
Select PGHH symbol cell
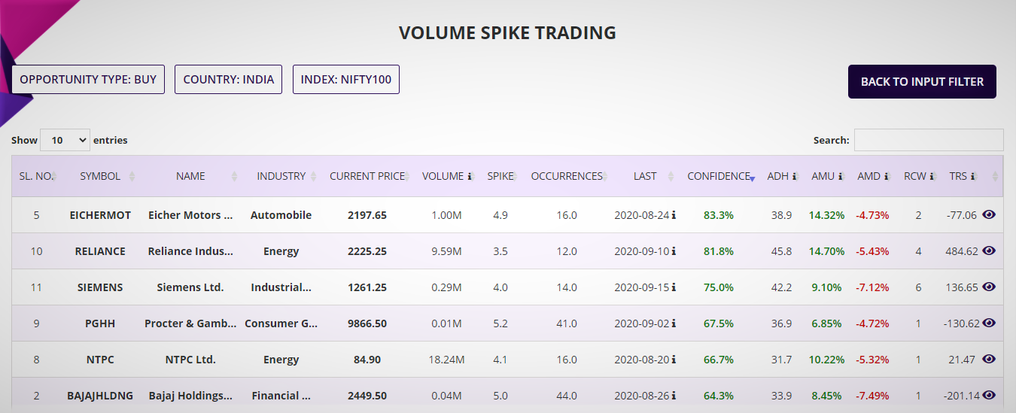[100, 323]
